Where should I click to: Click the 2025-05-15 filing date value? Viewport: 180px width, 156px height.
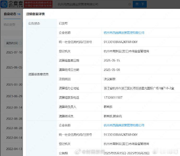tap(112, 60)
